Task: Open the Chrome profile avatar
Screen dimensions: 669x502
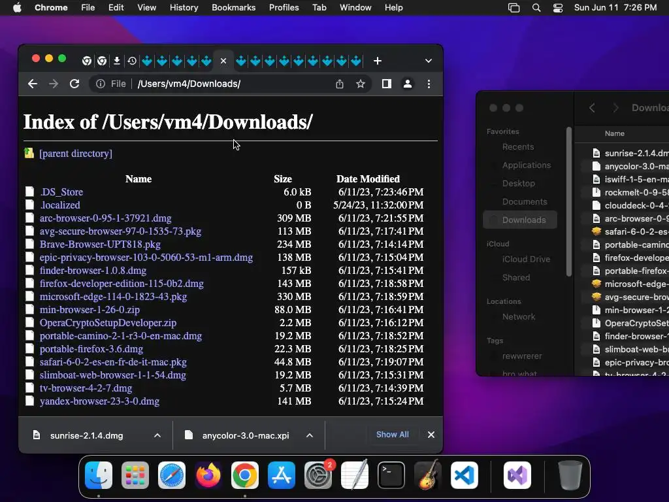Action: (408, 84)
